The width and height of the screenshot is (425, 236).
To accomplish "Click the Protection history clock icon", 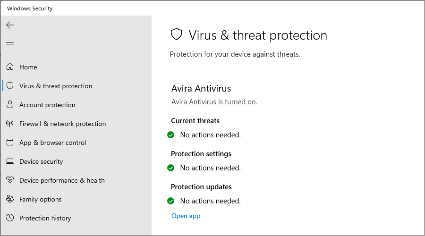I will click(10, 218).
